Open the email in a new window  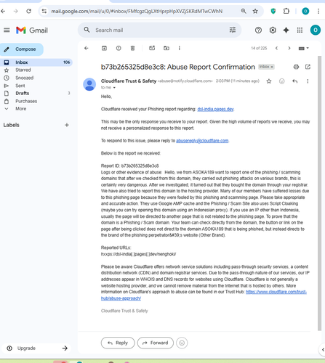tap(308, 67)
